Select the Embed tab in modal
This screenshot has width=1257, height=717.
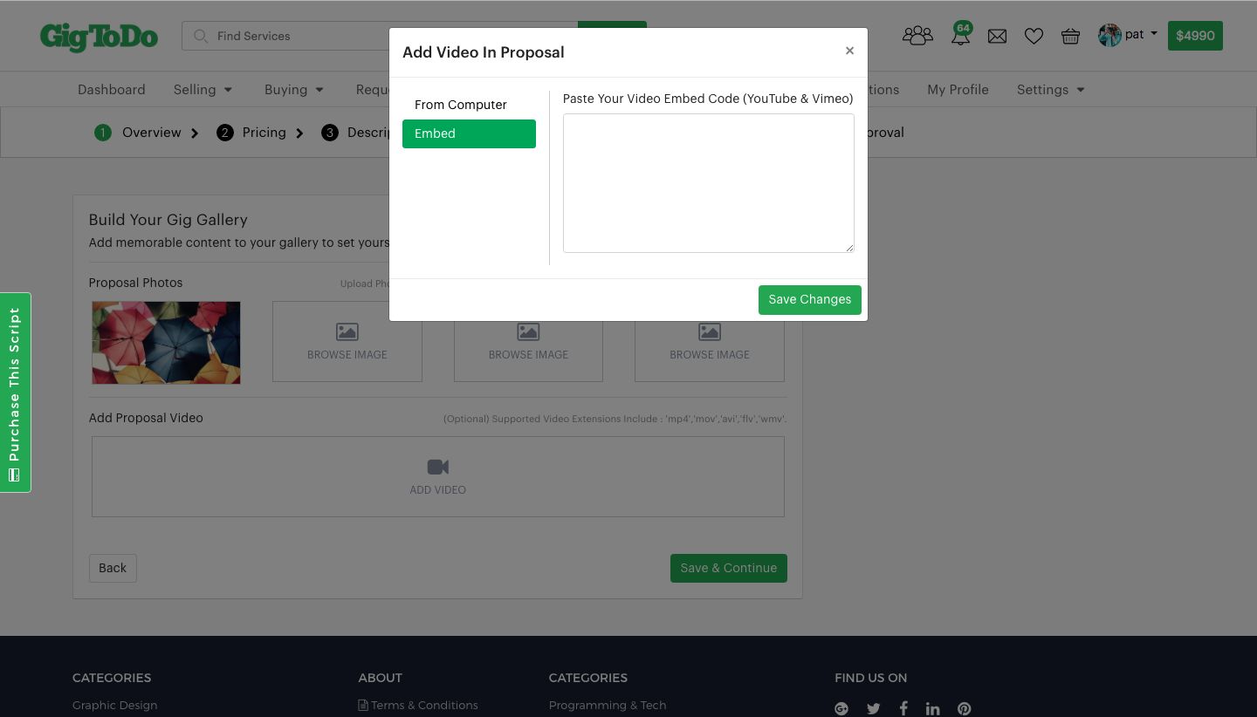[469, 134]
